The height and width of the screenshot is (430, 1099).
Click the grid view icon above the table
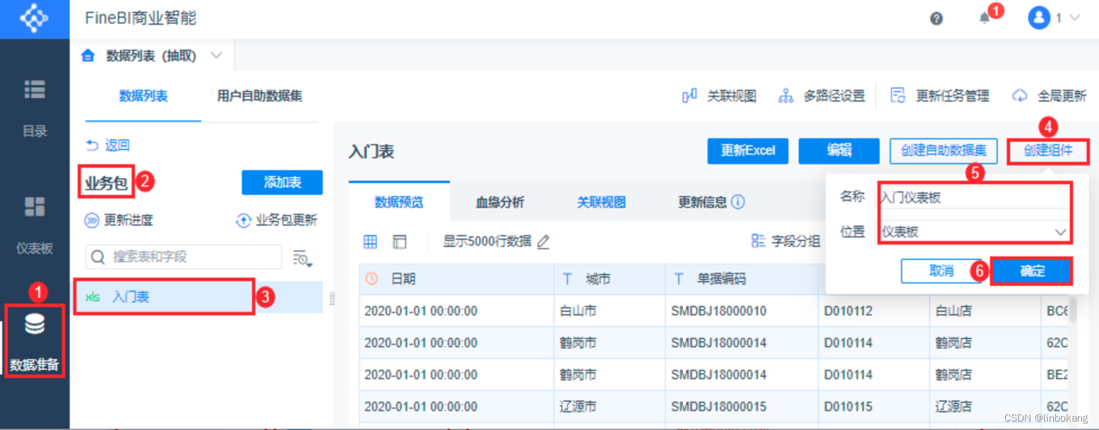pos(370,241)
